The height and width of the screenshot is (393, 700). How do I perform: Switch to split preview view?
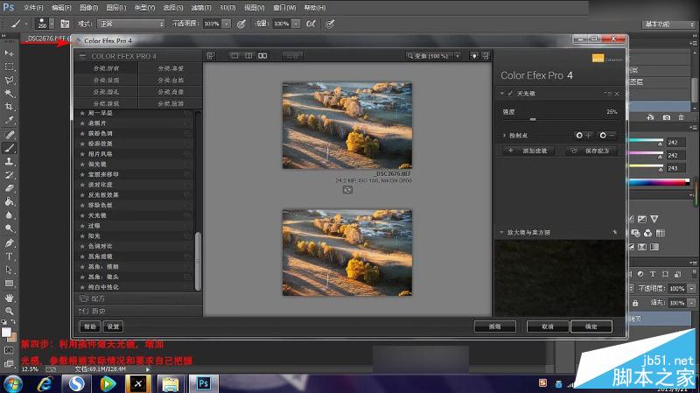(x=248, y=55)
